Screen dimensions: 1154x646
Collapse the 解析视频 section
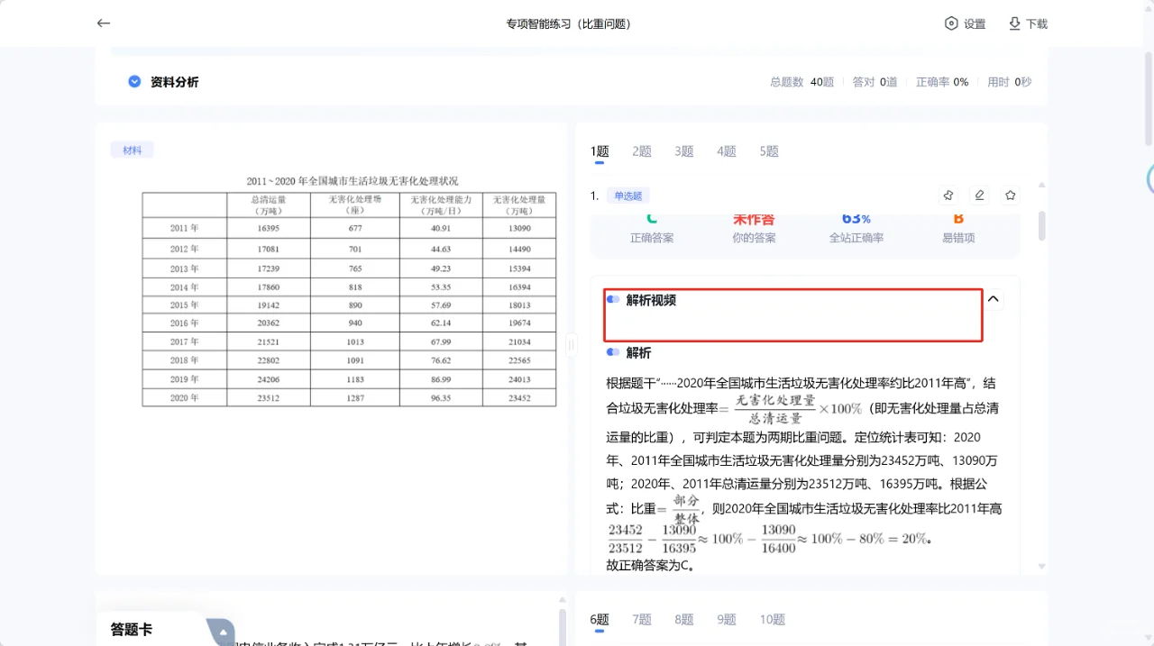993,297
